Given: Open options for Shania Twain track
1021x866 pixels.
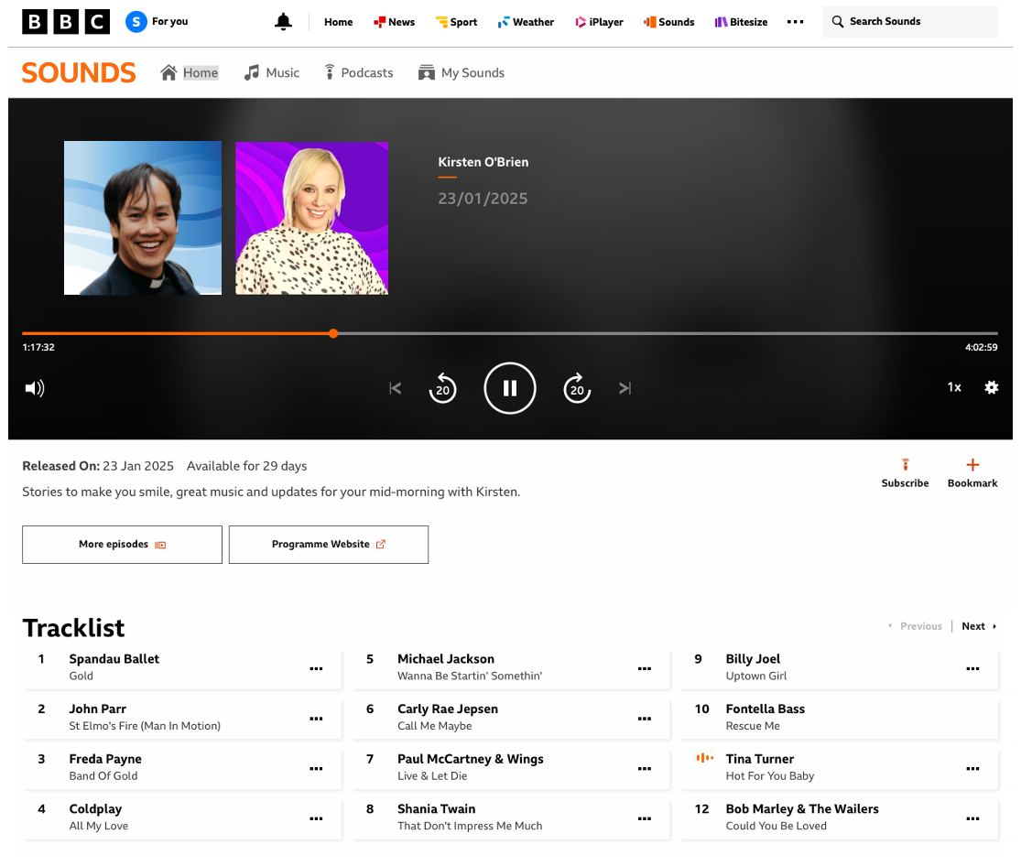Looking at the screenshot, I should (x=644, y=818).
